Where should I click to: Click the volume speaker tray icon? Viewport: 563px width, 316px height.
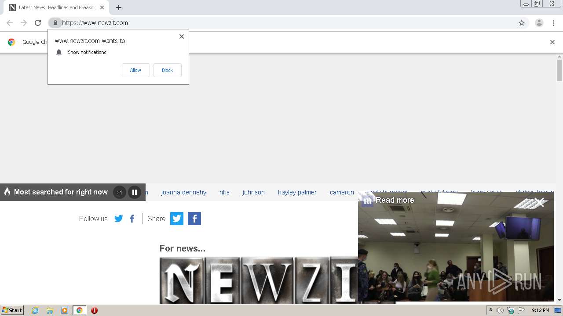click(x=500, y=310)
